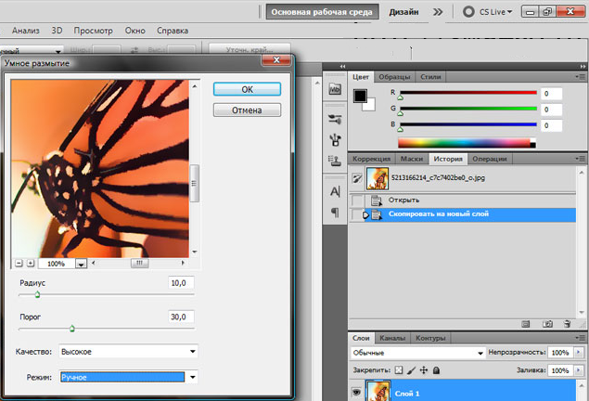Open the 100% zoom dropdown in preview
The width and height of the screenshot is (589, 401).
pyautogui.click(x=81, y=265)
